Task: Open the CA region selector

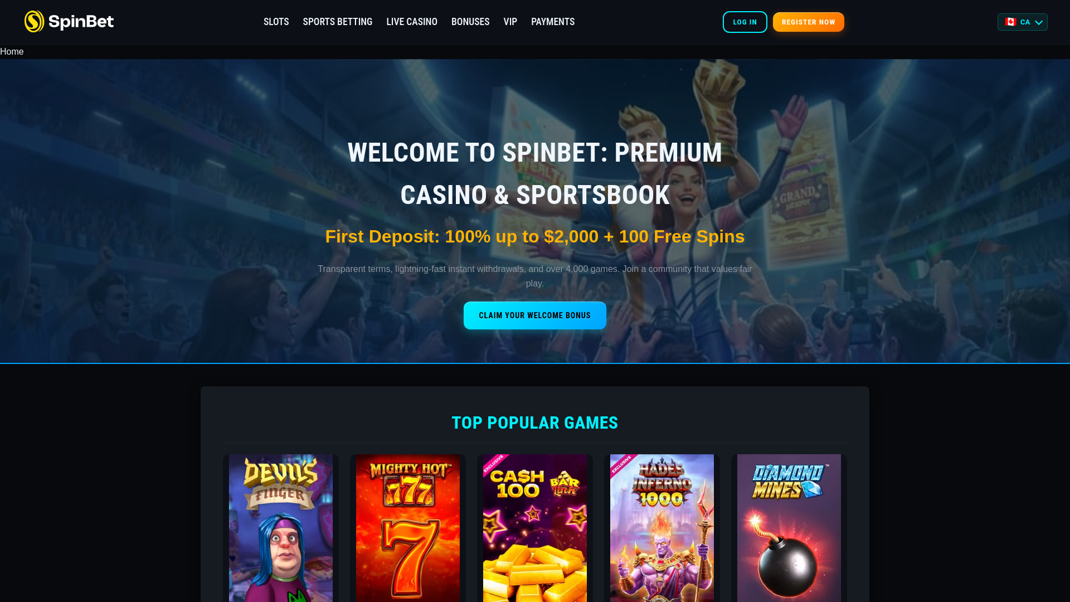Action: (x=1022, y=22)
